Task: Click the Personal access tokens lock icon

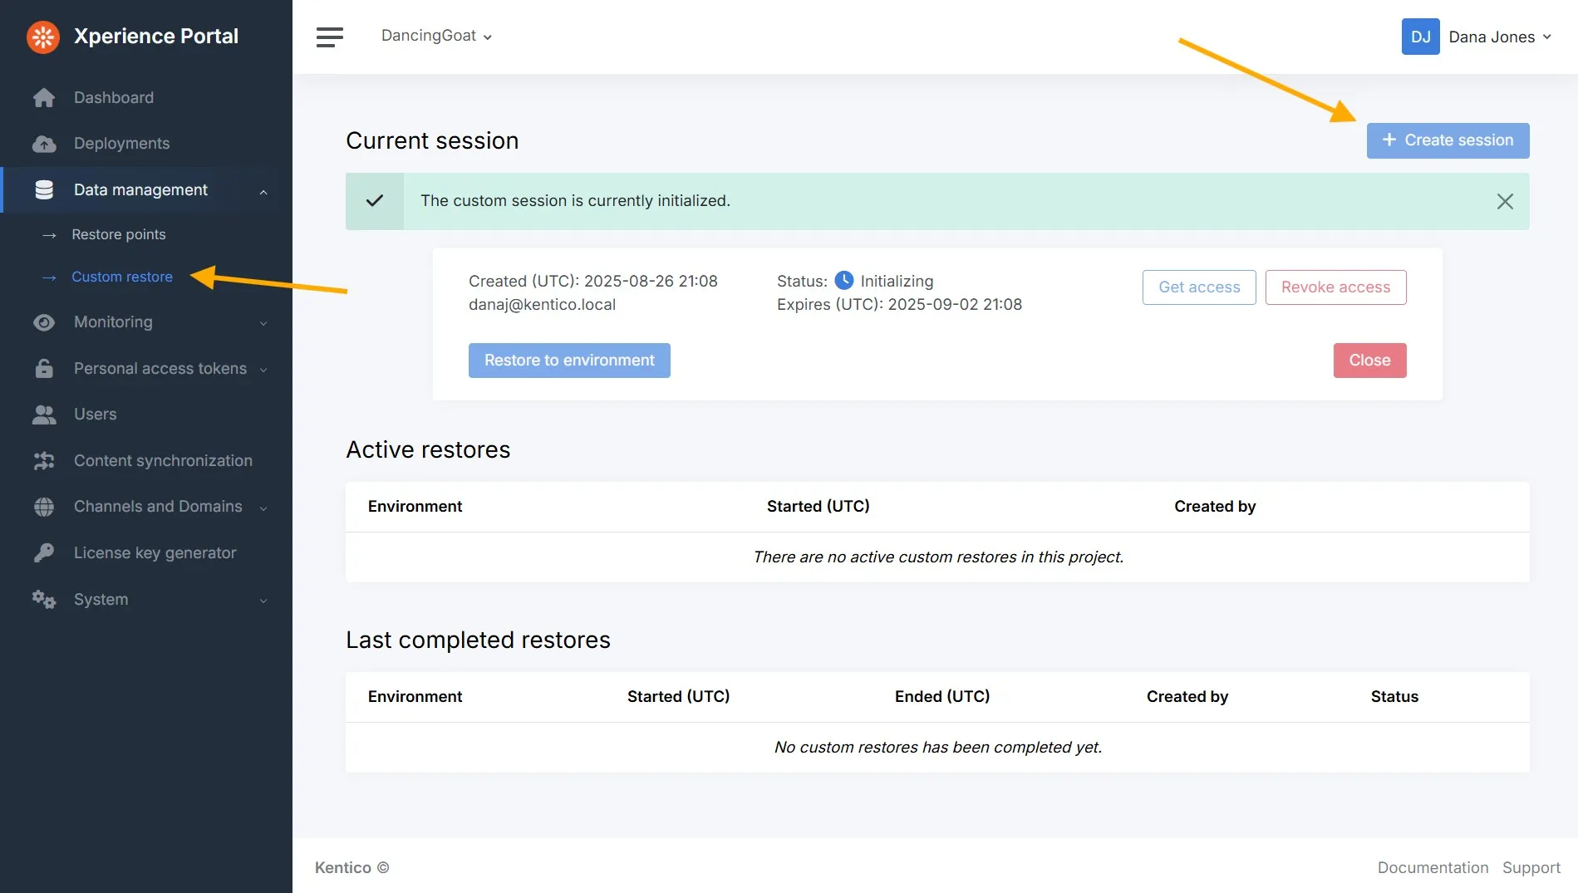Action: [x=44, y=369]
